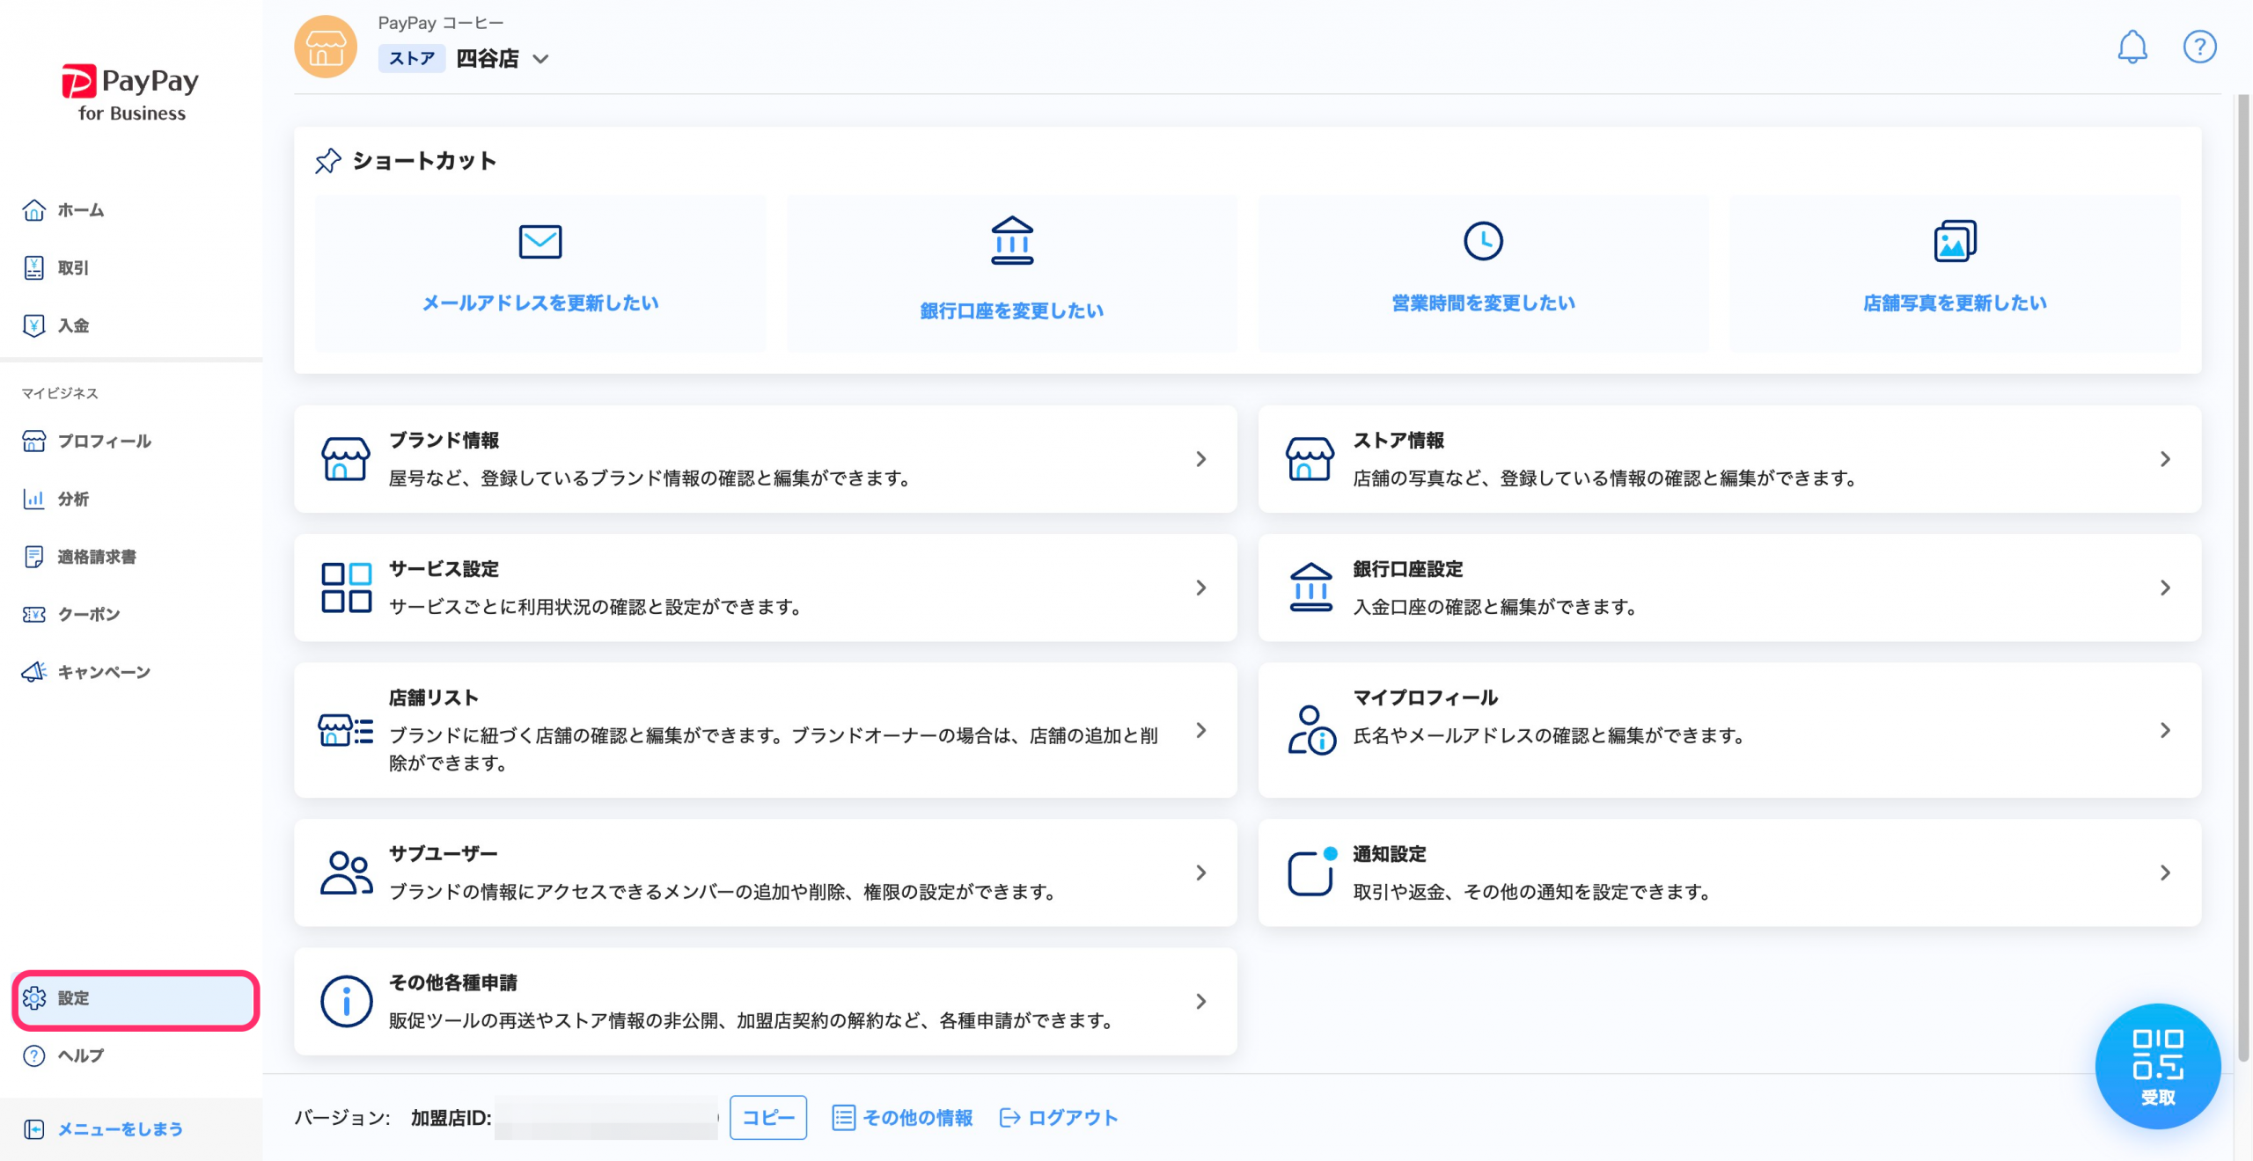Click the 加盟店ID value field
This screenshot has height=1161, width=2253.
pos(605,1117)
